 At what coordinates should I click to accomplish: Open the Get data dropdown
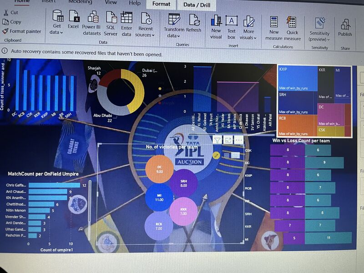tap(57, 22)
